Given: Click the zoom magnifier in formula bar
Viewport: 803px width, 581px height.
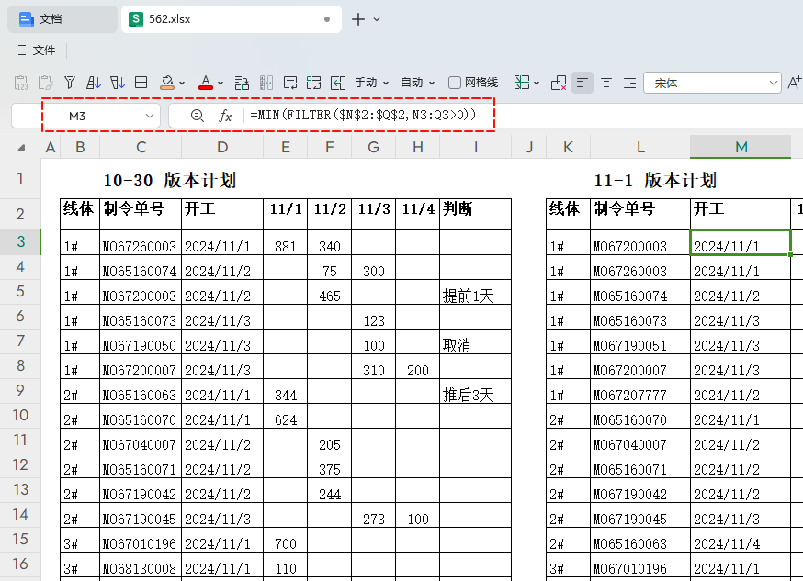Looking at the screenshot, I should [198, 116].
